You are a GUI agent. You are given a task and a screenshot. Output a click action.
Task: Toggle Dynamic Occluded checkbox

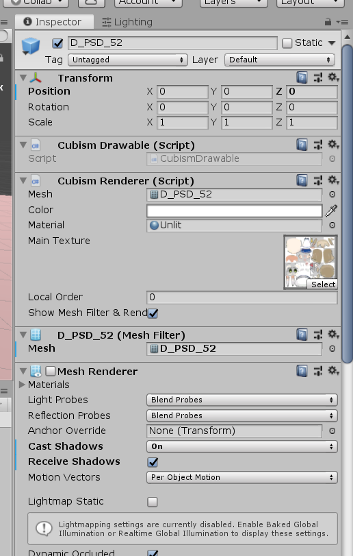tap(153, 553)
